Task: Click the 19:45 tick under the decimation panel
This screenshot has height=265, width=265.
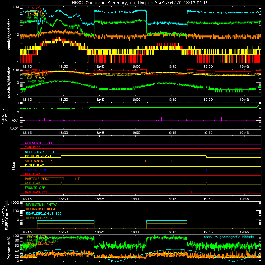Action: [244, 232]
